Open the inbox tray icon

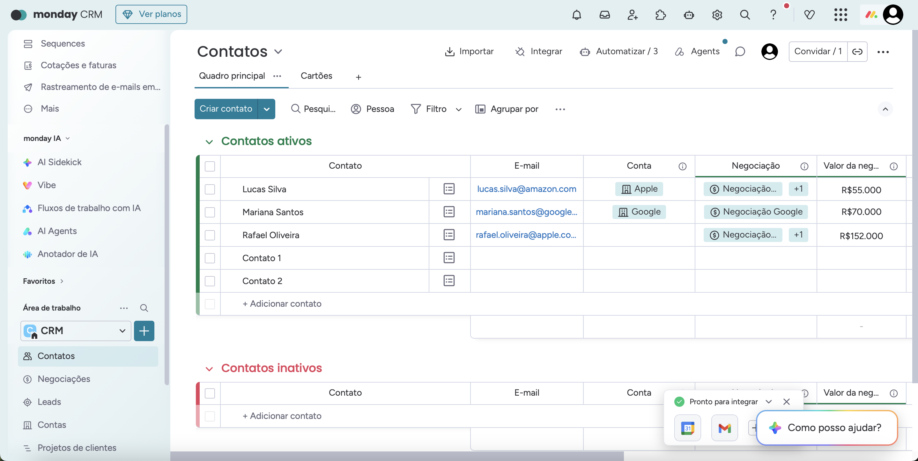pos(605,15)
